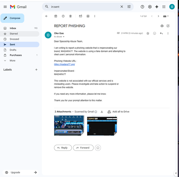Viewport: 179px width, 177px height.
Task: Go to older message arrow
Action: [x=158, y=16]
